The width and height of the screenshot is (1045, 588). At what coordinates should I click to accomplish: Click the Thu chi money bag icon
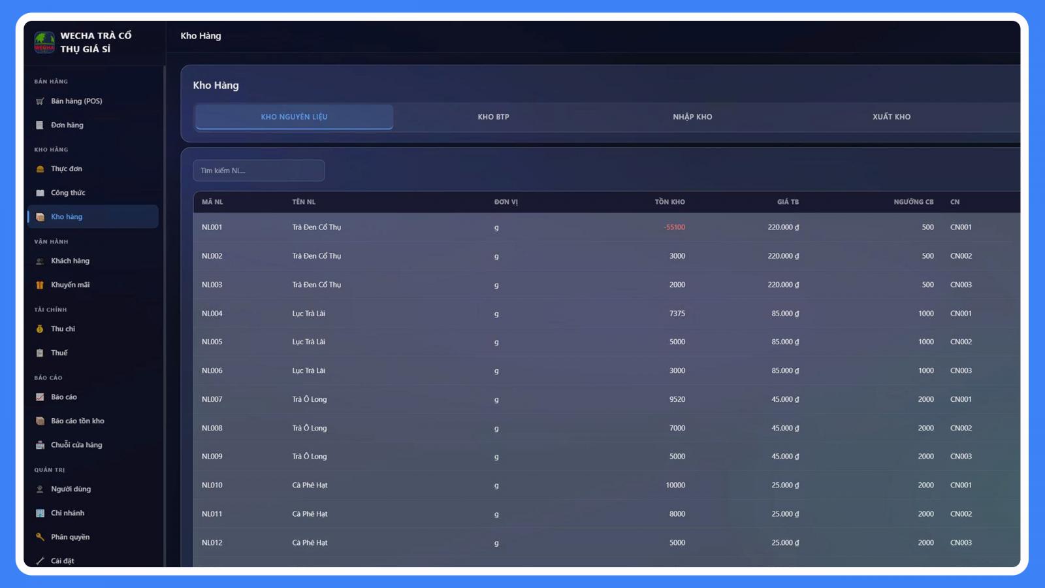40,329
